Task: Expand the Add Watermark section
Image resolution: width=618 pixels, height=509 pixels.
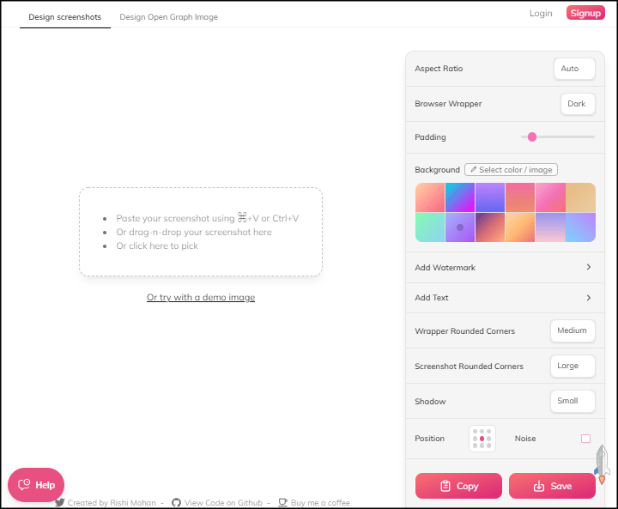Action: 504,268
